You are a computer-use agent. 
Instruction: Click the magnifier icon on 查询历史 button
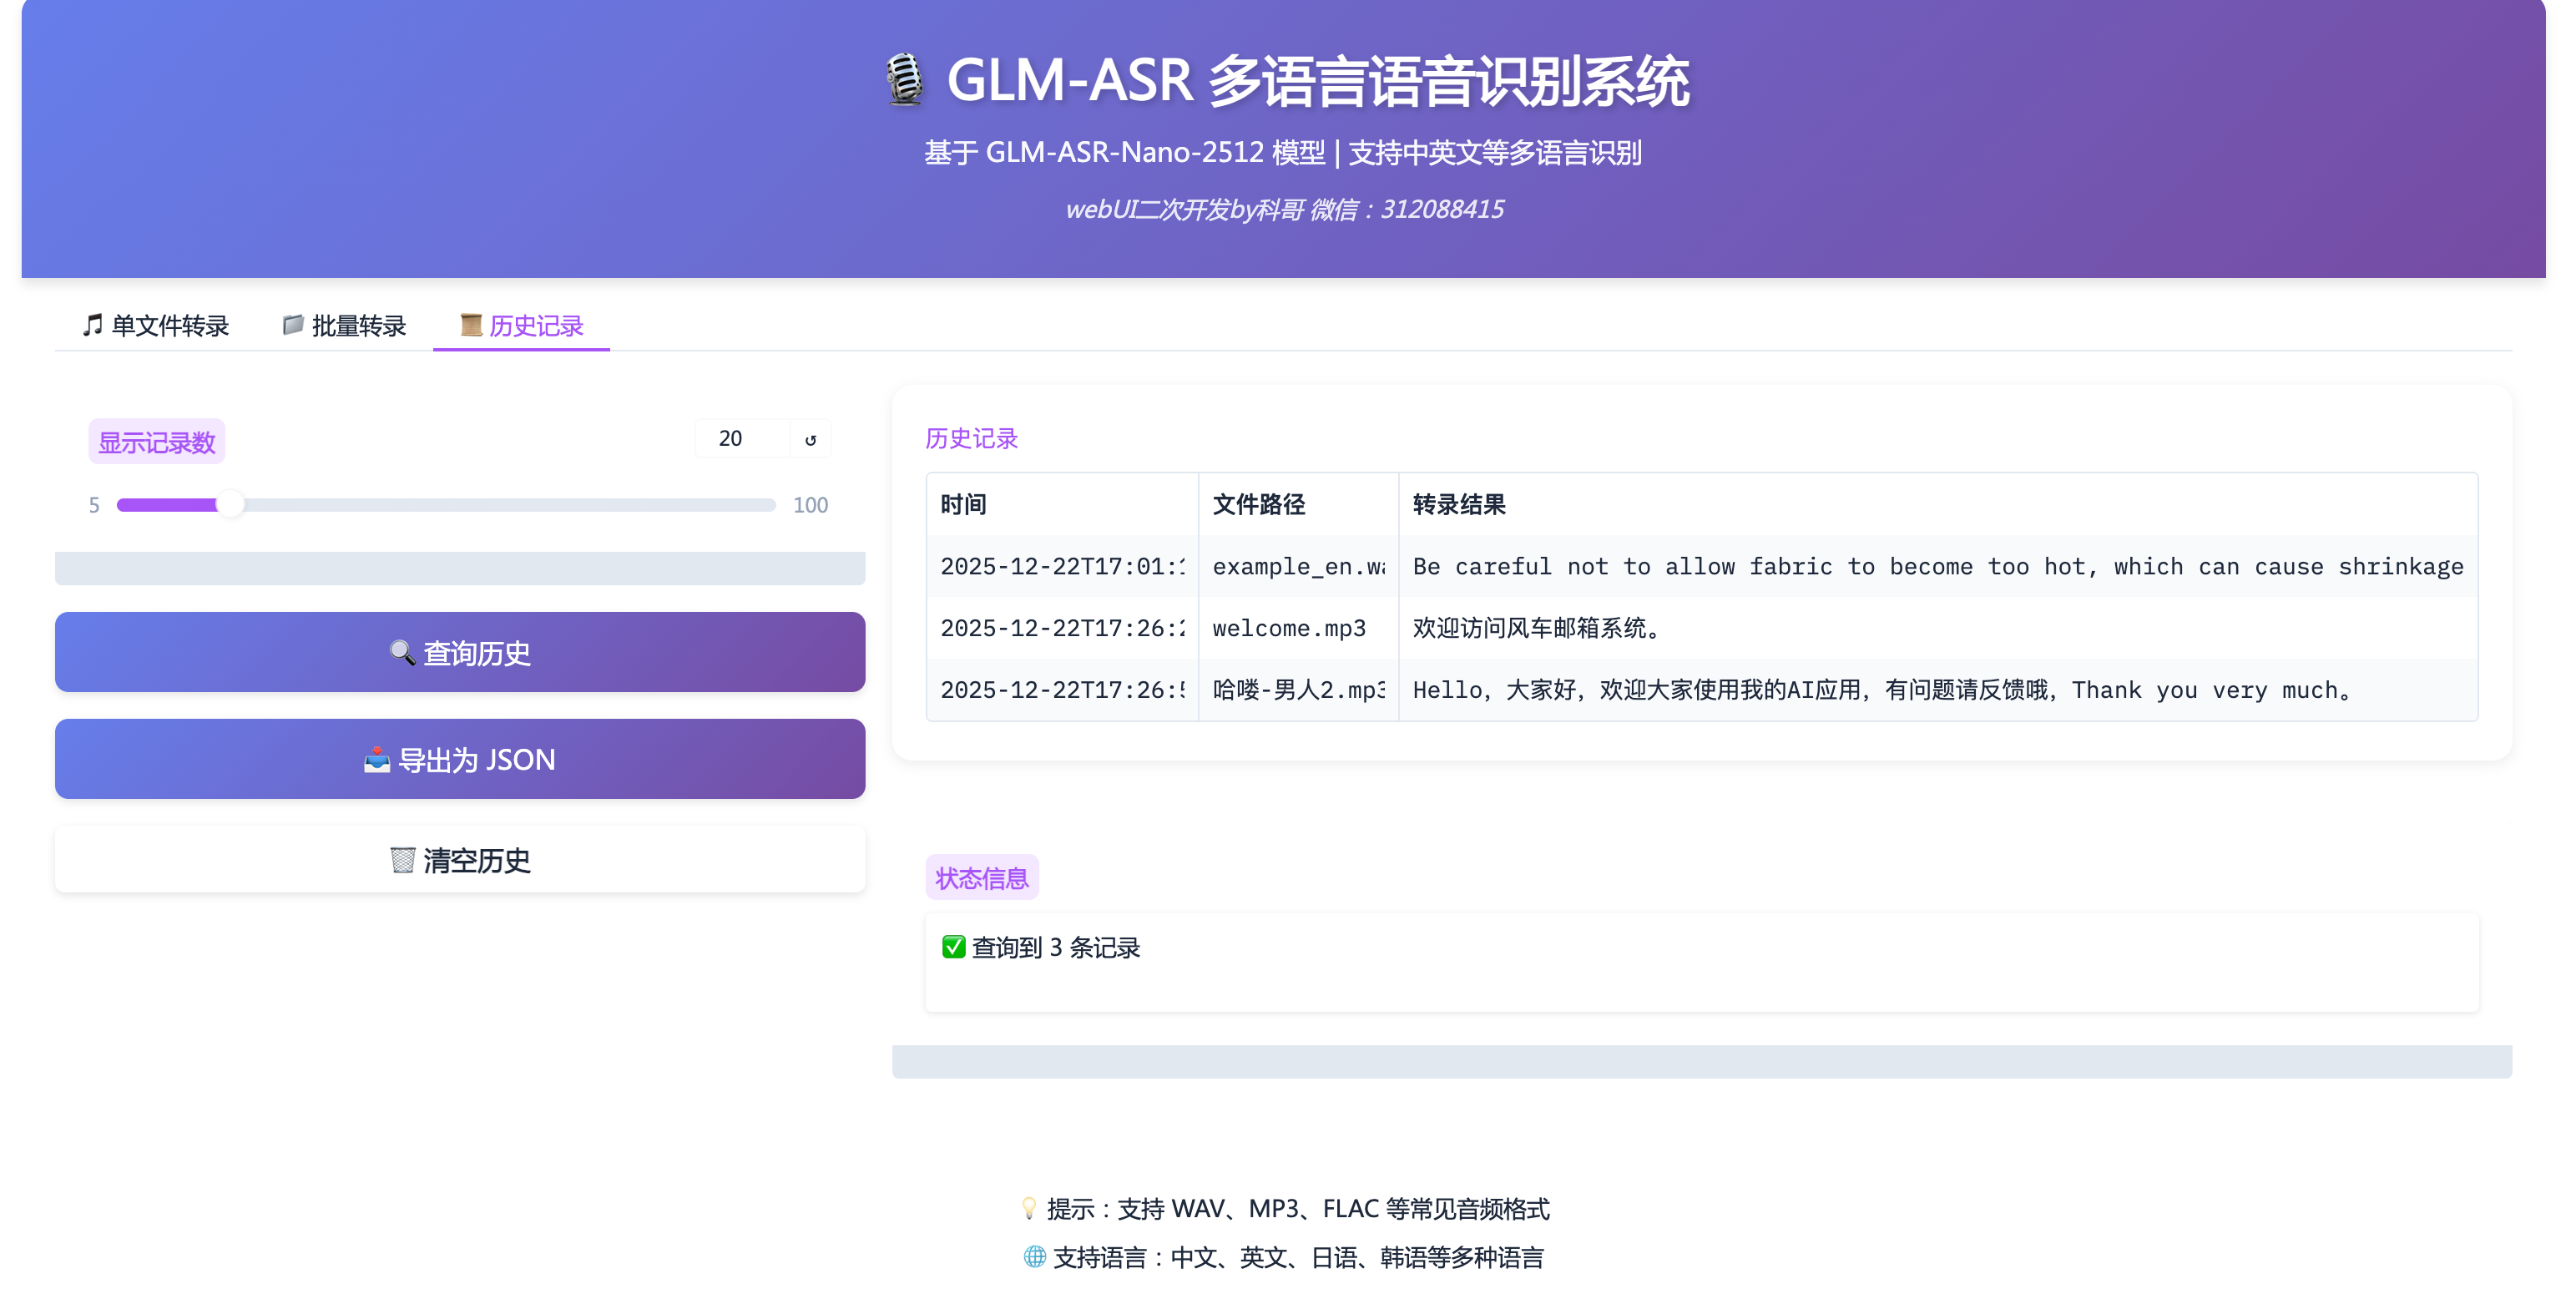click(x=402, y=653)
